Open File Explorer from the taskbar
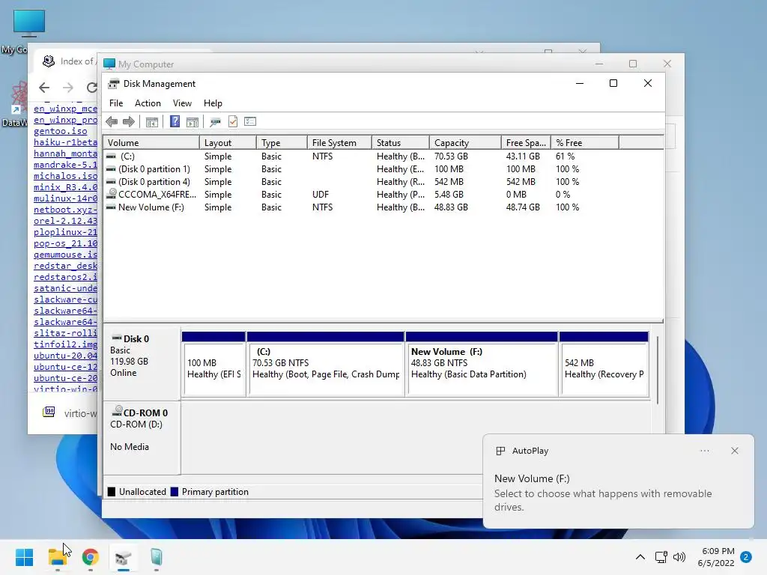The image size is (767, 575). 58,557
